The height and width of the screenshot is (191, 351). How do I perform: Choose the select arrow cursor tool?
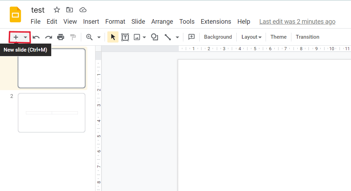coord(113,37)
